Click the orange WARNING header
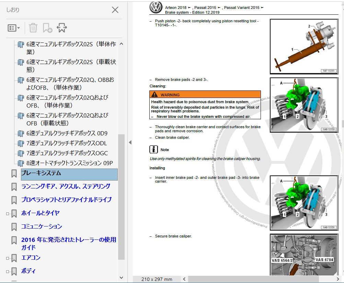 (205, 95)
